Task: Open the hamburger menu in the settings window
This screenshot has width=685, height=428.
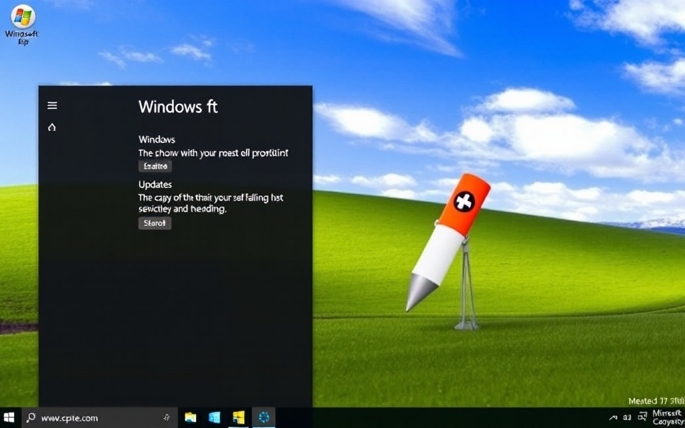Action: pyautogui.click(x=52, y=105)
